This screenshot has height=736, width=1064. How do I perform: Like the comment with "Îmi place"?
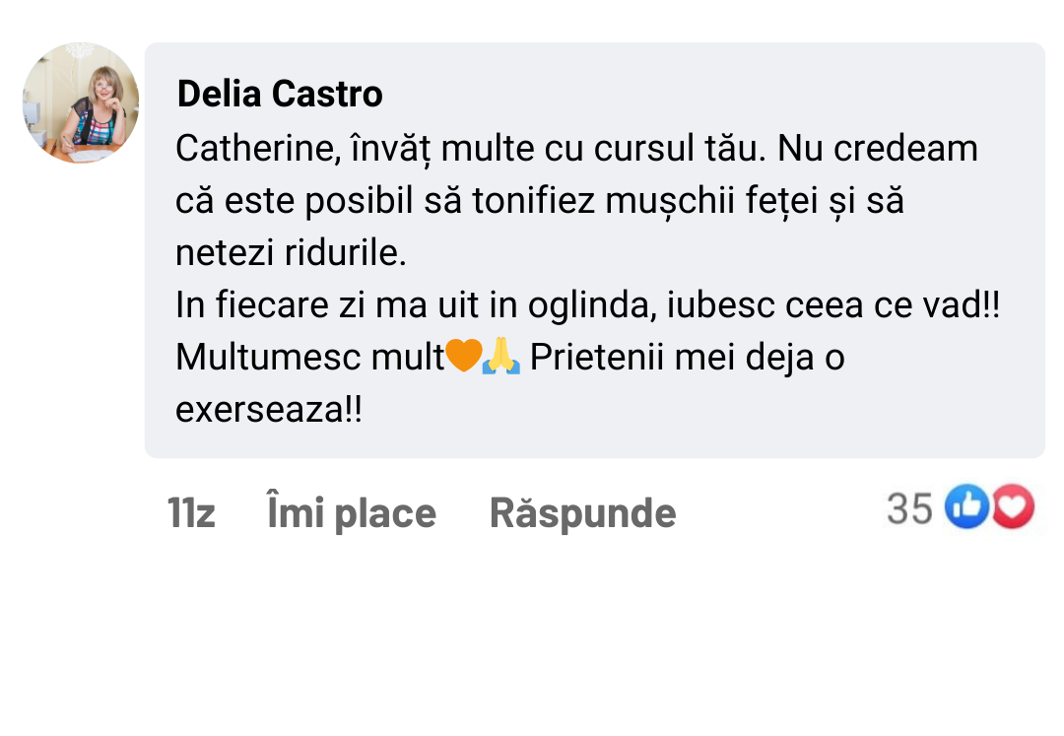352,513
